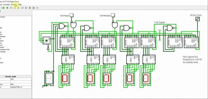Click the power triangle below 1 Hz Signal
208x99 pixels.
[x=160, y=30]
